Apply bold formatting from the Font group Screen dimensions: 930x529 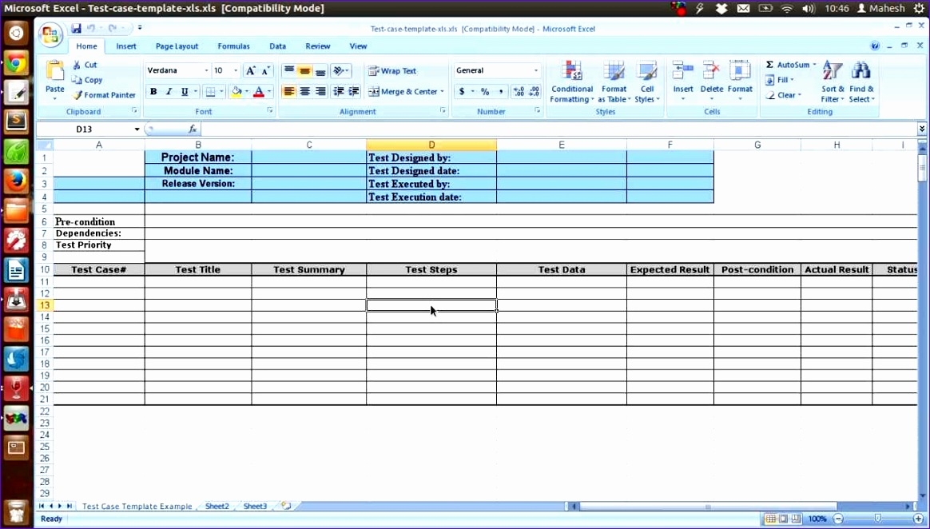[x=153, y=91]
